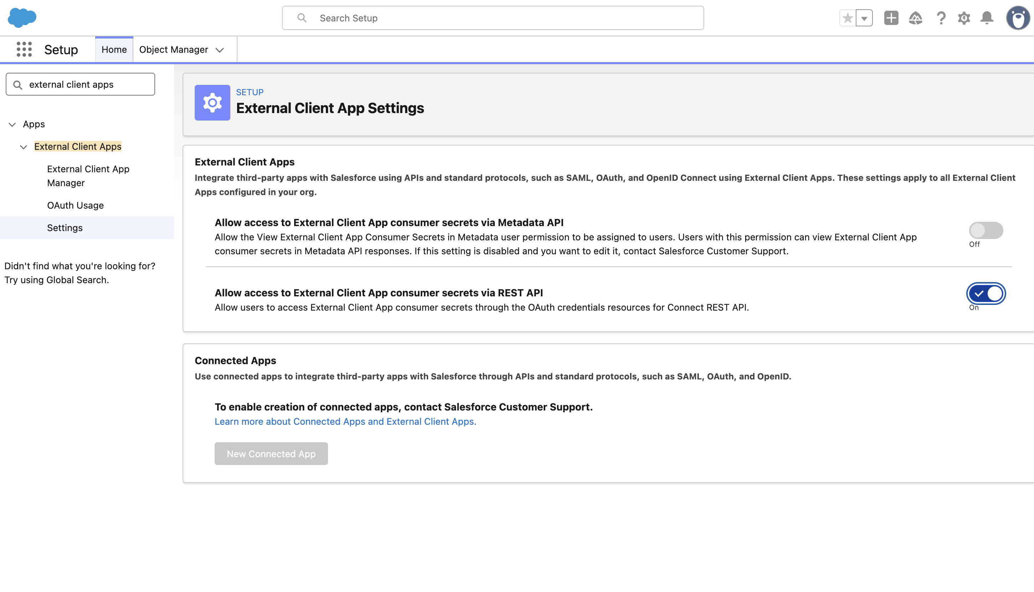The width and height of the screenshot is (1034, 592).
Task: Open the Help question mark icon
Action: tap(941, 18)
